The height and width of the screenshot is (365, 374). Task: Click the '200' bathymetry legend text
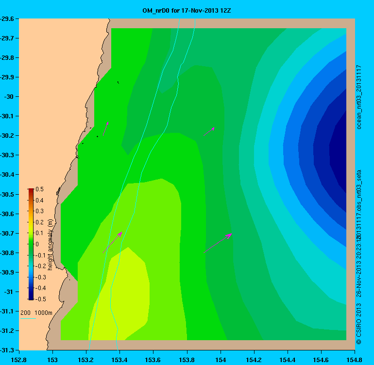point(26,312)
